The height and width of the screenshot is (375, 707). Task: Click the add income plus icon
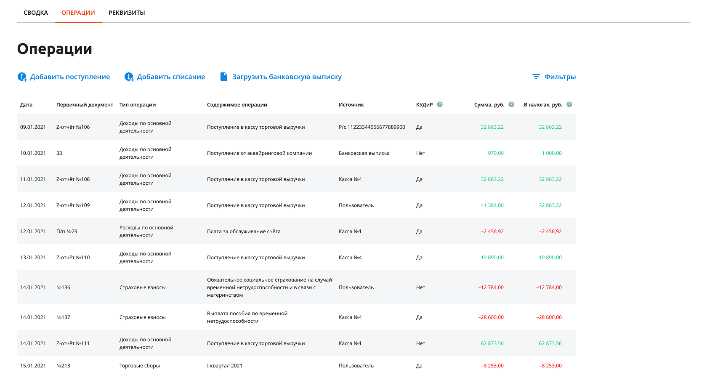click(22, 77)
